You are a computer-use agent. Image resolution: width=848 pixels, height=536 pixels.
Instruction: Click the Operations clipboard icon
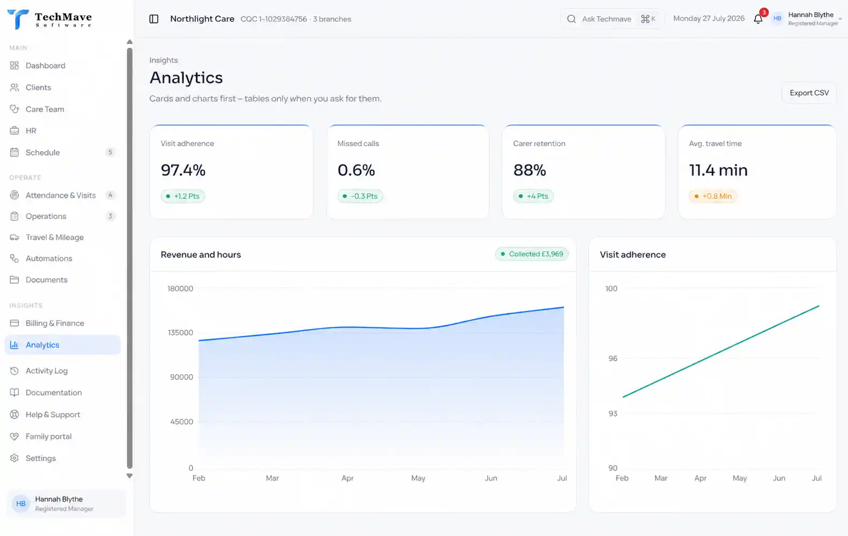15,216
